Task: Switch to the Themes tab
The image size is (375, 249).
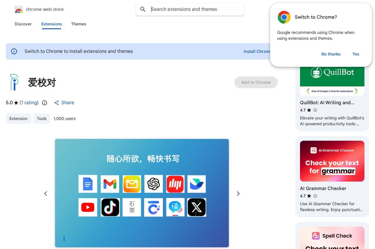Action: pyautogui.click(x=79, y=24)
